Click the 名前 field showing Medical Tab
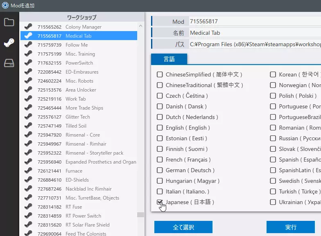The width and height of the screenshot is (321, 236). point(255,33)
